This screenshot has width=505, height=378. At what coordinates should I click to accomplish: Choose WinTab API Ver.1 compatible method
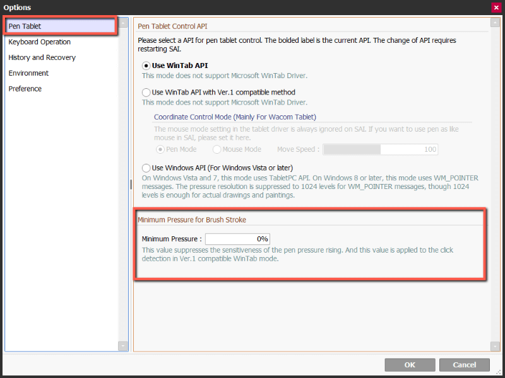tap(146, 93)
